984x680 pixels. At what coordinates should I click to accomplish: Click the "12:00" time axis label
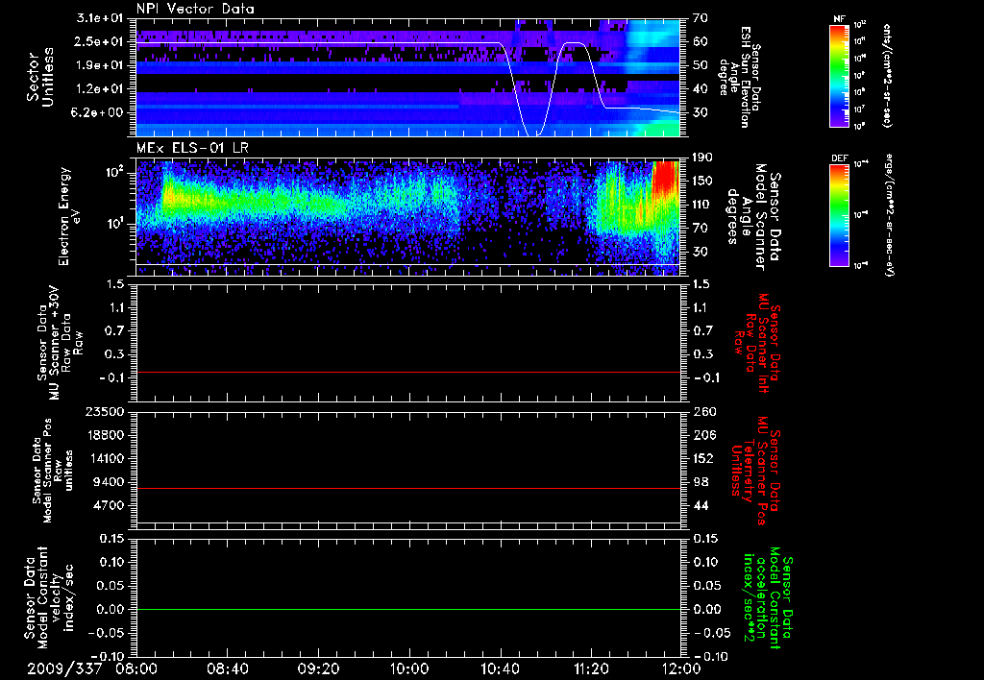pos(680,668)
